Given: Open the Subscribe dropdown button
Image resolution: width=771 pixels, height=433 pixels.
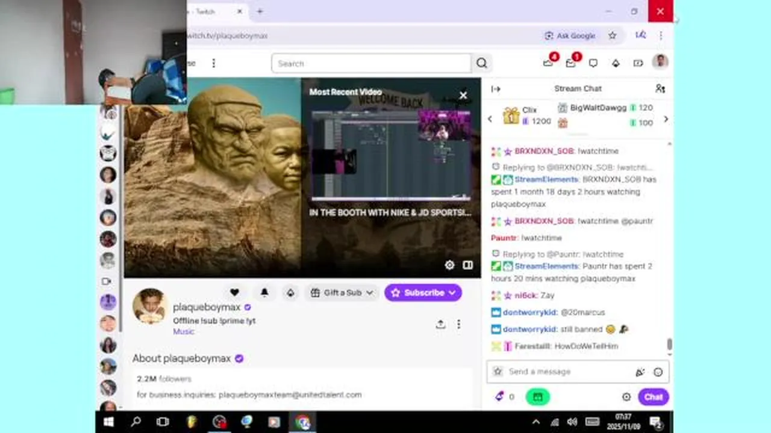Looking at the screenshot, I should [423, 293].
